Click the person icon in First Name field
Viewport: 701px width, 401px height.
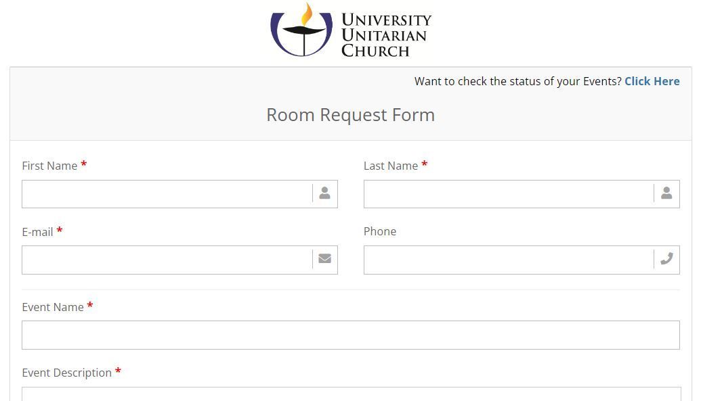click(324, 193)
